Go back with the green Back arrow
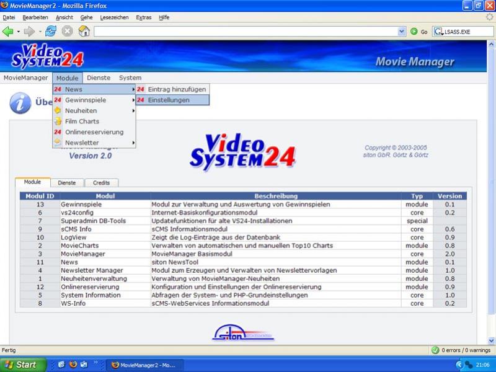Screen dimensions: 496x372 (x=7, y=32)
